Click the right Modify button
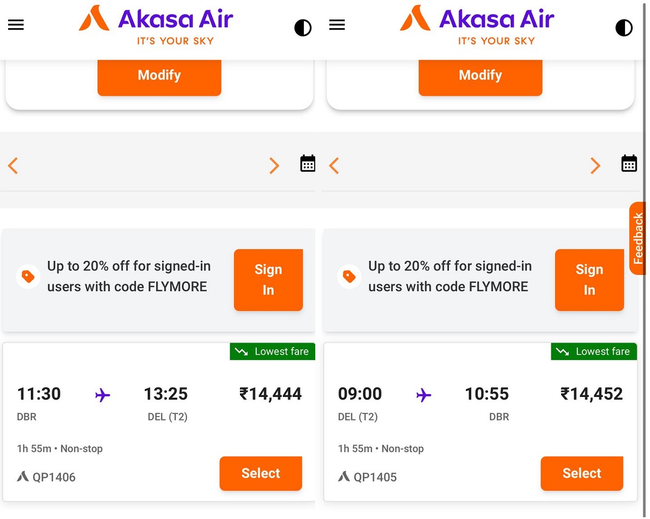This screenshot has width=650, height=519. tap(480, 76)
